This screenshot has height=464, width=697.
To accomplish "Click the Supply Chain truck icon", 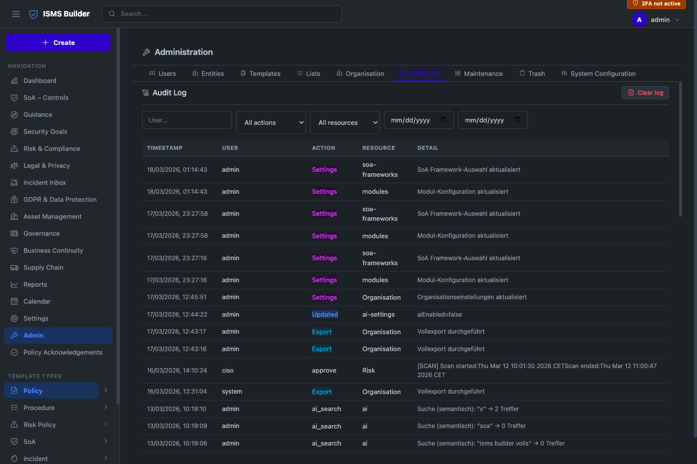I will (14, 267).
